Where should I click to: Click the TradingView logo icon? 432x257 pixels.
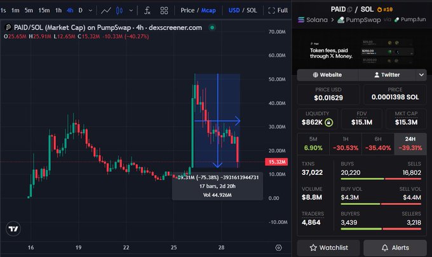click(x=13, y=229)
